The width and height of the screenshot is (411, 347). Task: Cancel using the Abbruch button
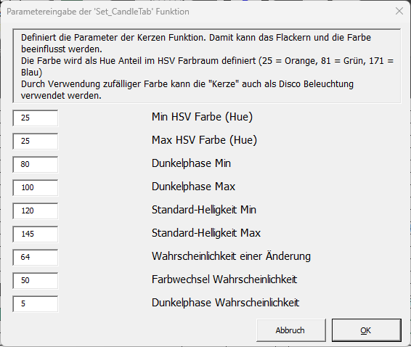pos(291,330)
